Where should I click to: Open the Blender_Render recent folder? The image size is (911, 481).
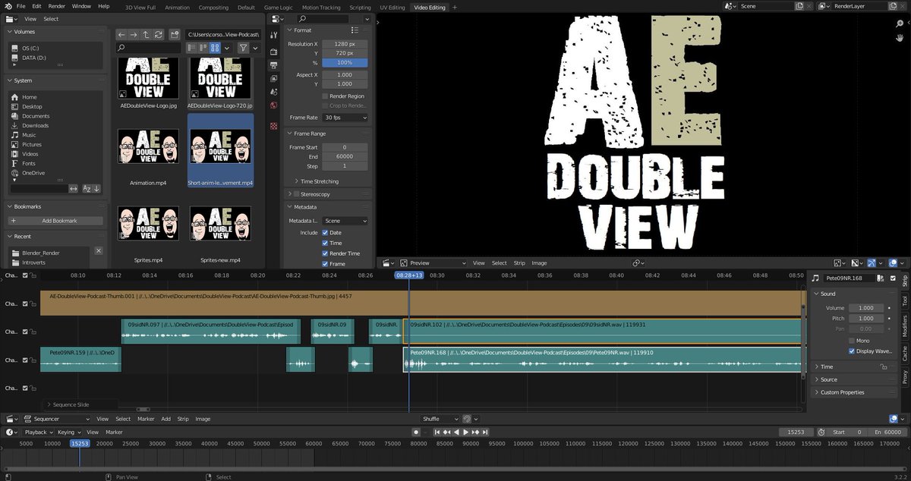41,253
